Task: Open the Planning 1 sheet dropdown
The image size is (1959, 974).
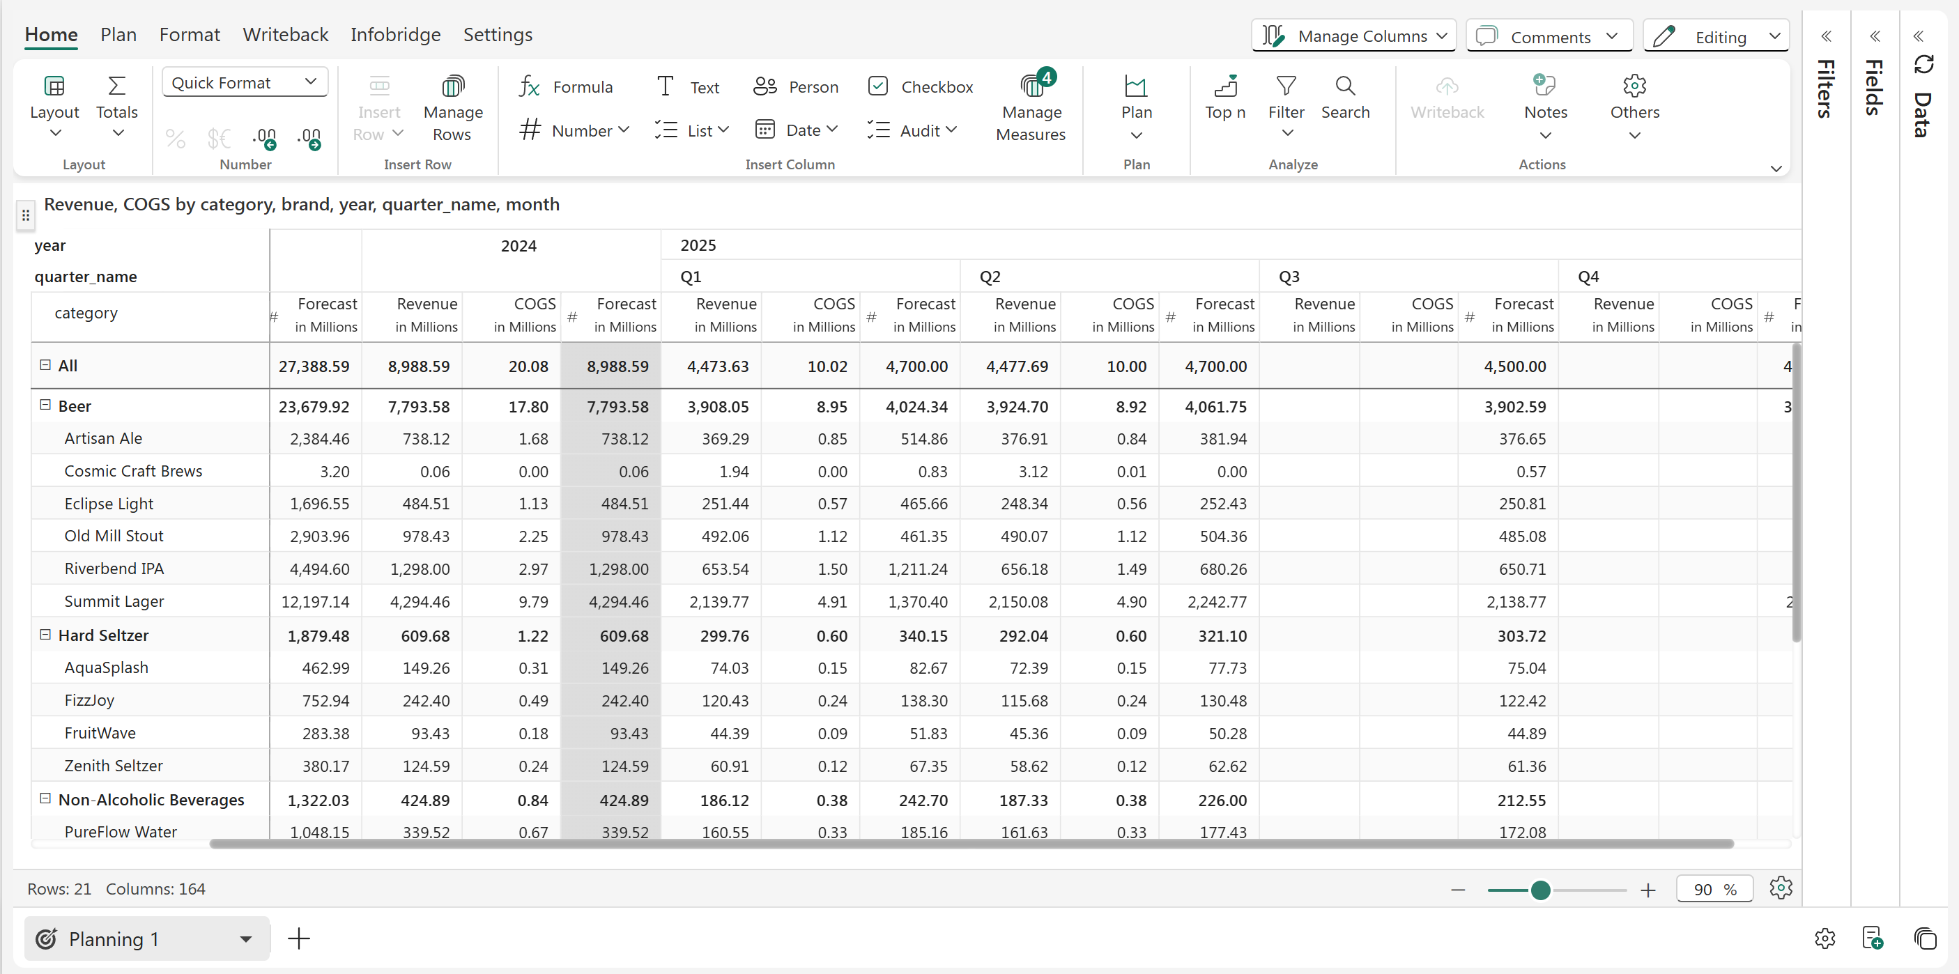Action: [x=245, y=939]
